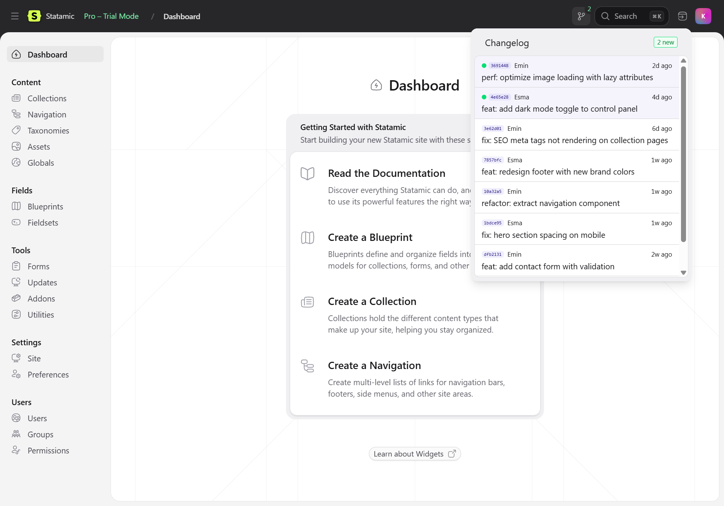Open the user avatar K menu
Screen dimensions: 724x506
[x=703, y=16]
